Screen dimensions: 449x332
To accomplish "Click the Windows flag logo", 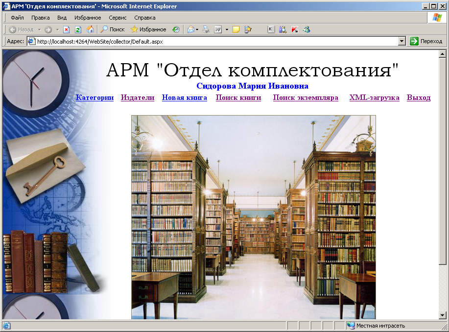I will 437,18.
